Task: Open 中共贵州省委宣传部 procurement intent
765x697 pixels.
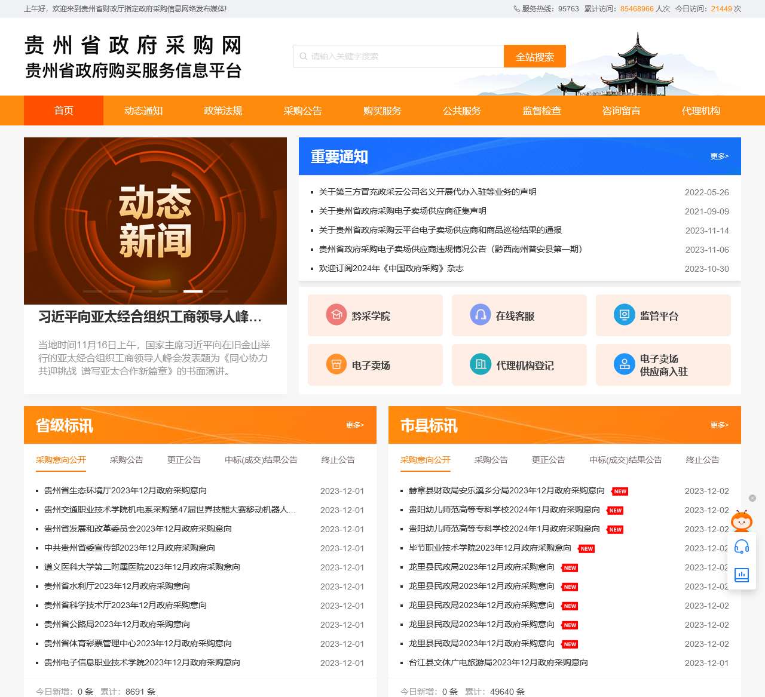Action: (130, 548)
